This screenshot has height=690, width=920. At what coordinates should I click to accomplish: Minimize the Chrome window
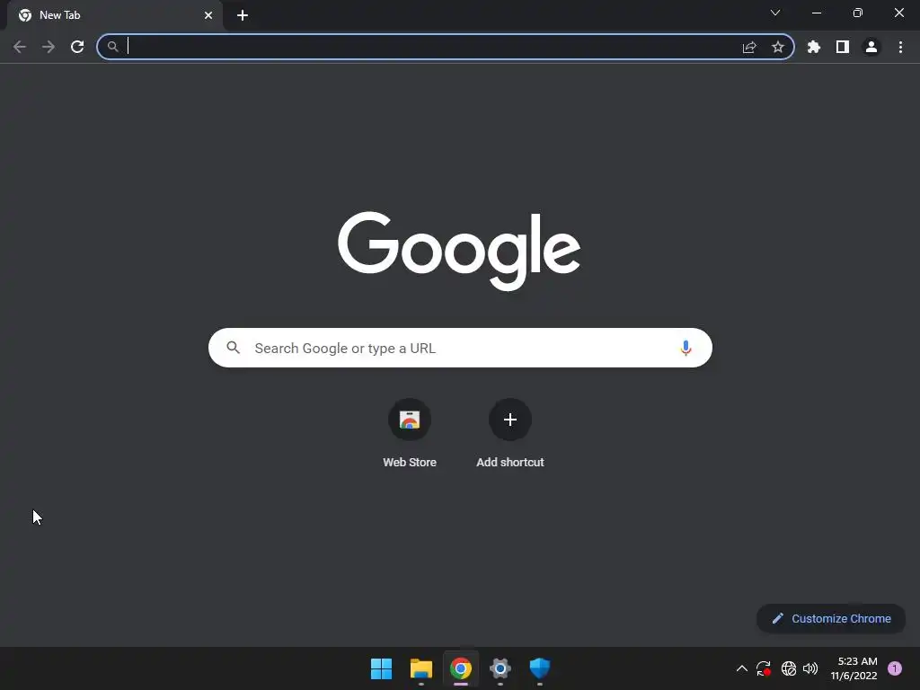(x=816, y=13)
